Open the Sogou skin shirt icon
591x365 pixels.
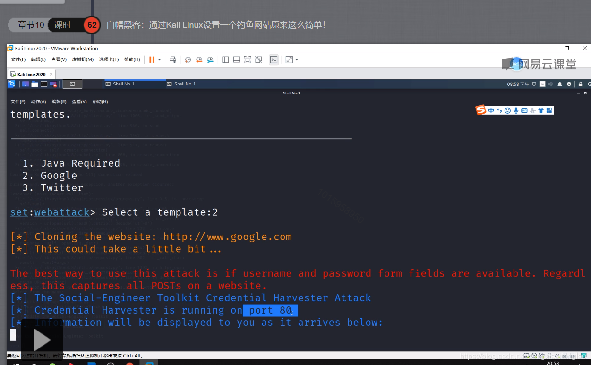tap(541, 110)
